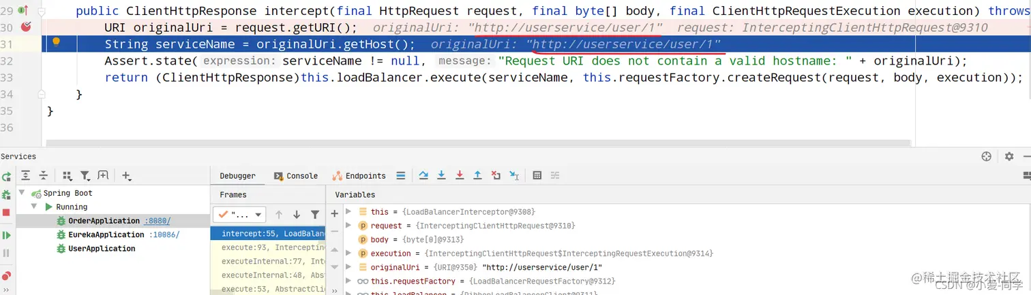
Task: Click the Assert.state code line 32
Action: point(536,61)
